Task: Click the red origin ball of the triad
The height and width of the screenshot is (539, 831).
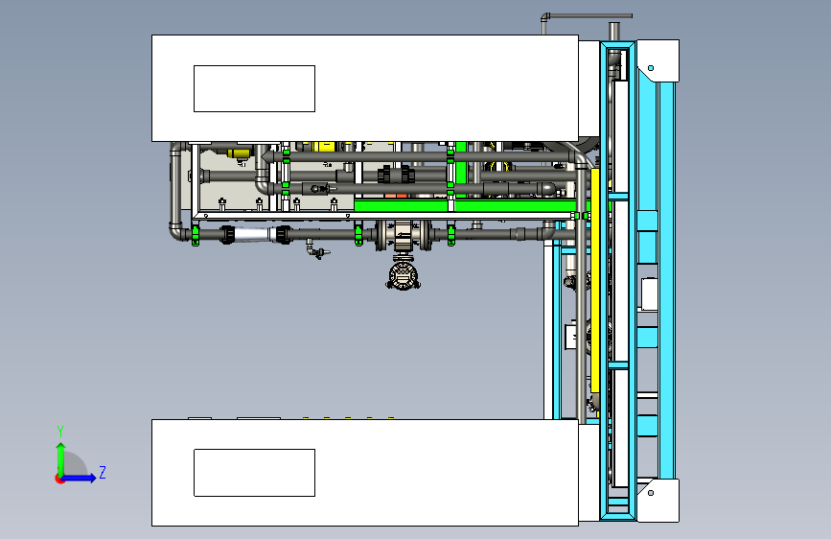Action: tap(58, 479)
